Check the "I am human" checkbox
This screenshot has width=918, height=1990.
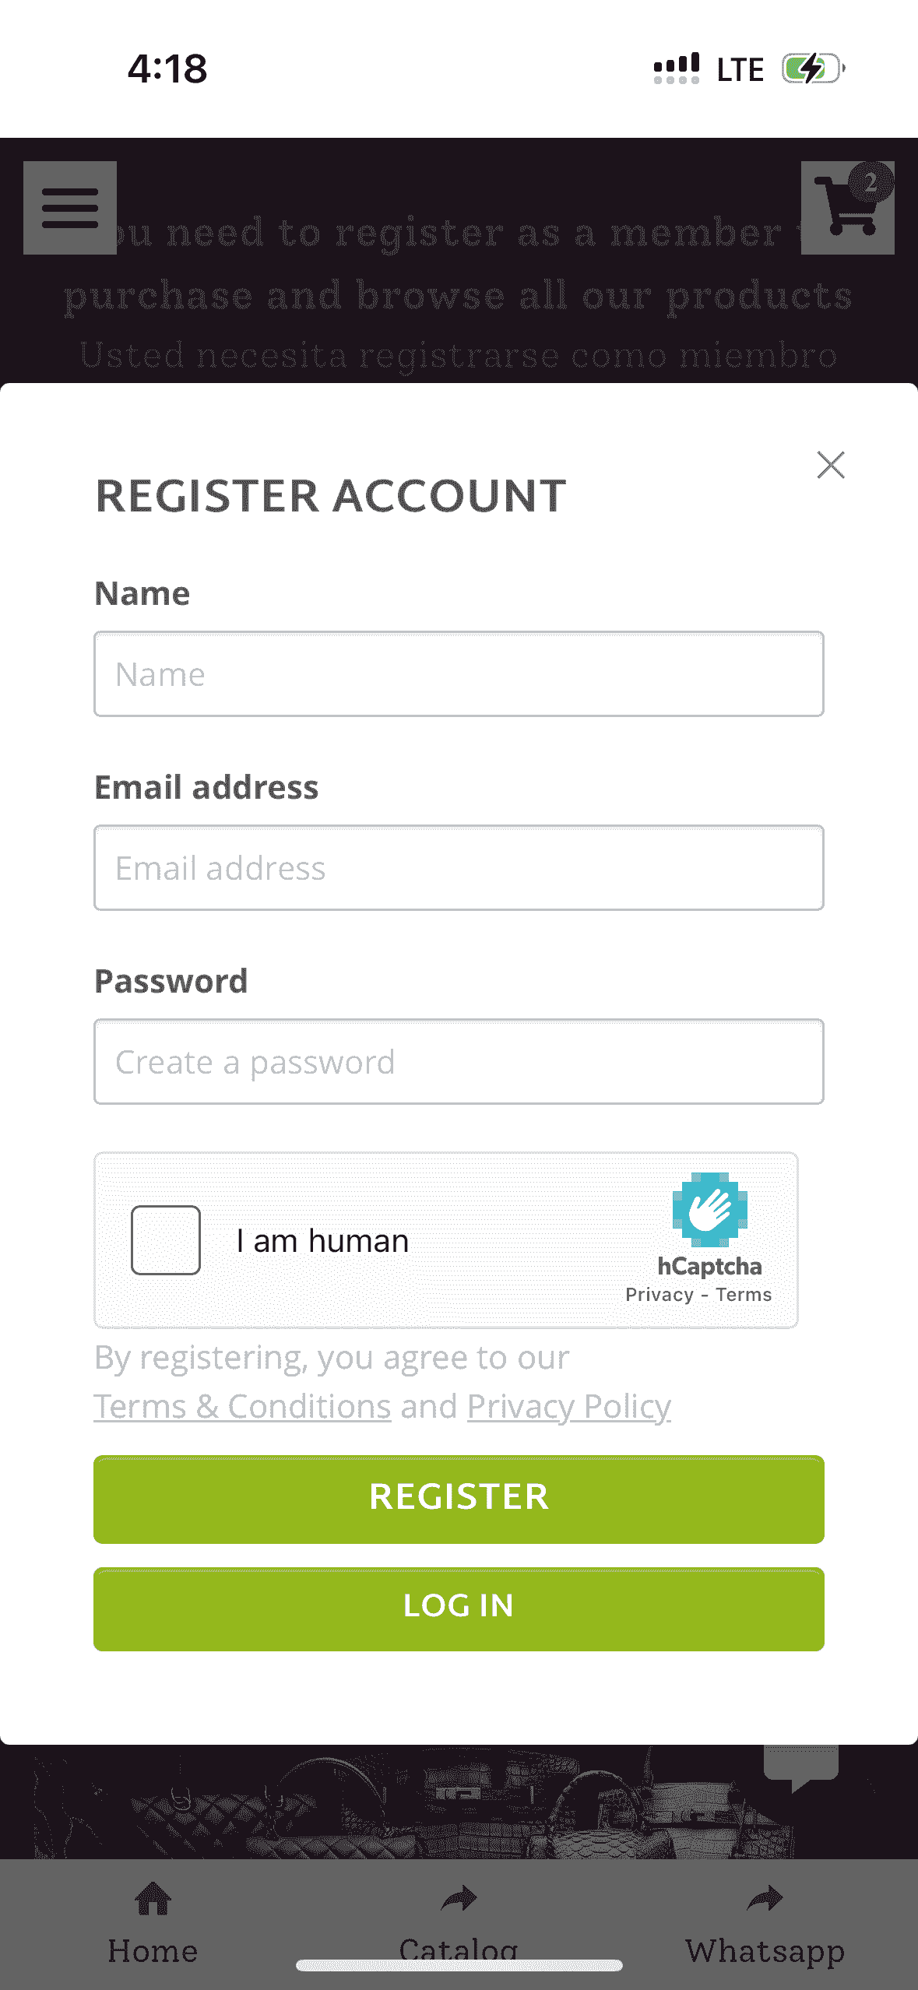point(166,1240)
